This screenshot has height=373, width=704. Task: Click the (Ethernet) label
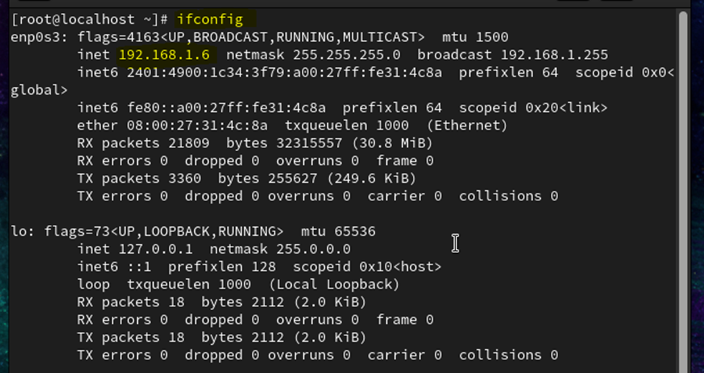coord(466,126)
